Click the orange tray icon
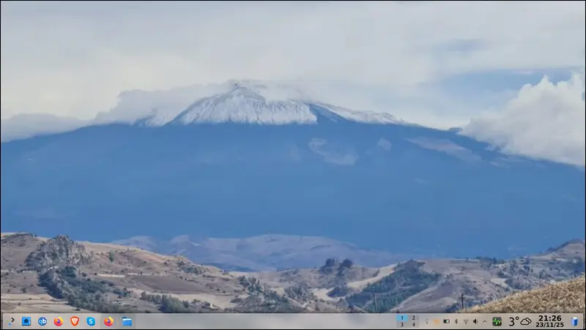Image resolution: width=586 pixels, height=330 pixels. (437, 321)
